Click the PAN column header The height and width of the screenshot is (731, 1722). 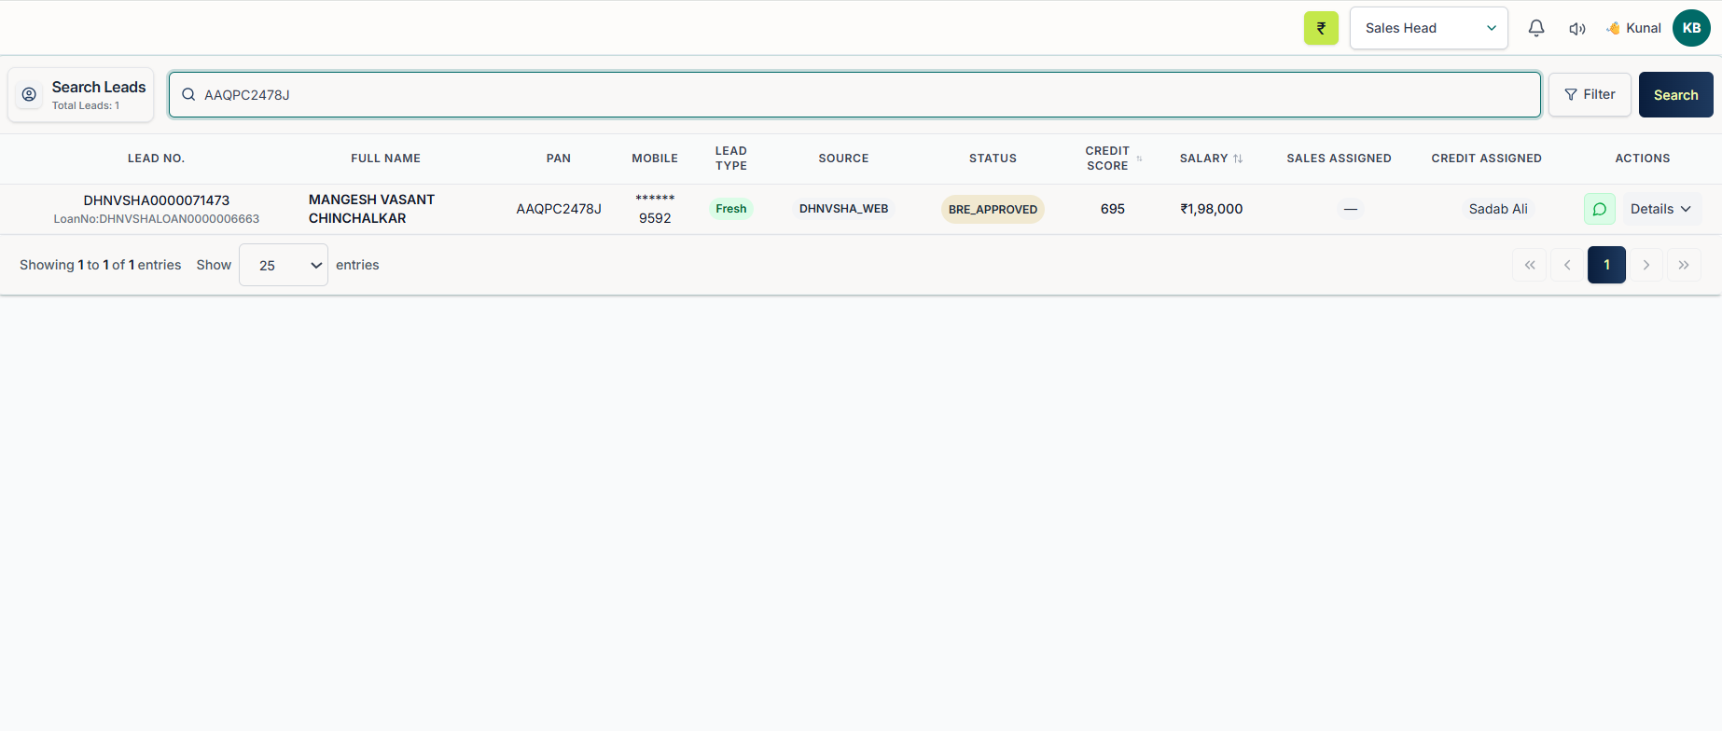(559, 159)
